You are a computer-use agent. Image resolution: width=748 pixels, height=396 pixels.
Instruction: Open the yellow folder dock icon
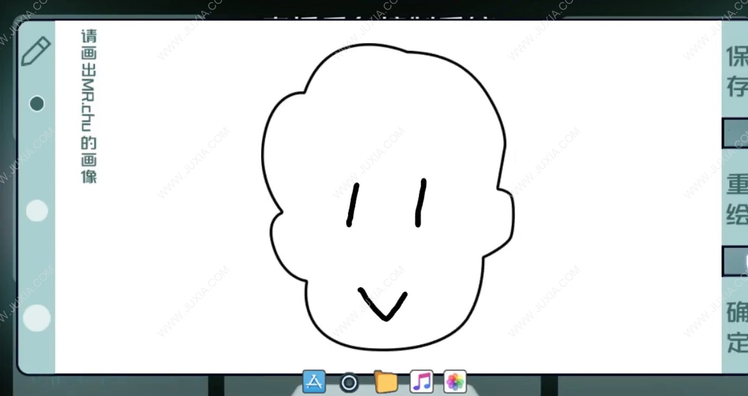(385, 382)
